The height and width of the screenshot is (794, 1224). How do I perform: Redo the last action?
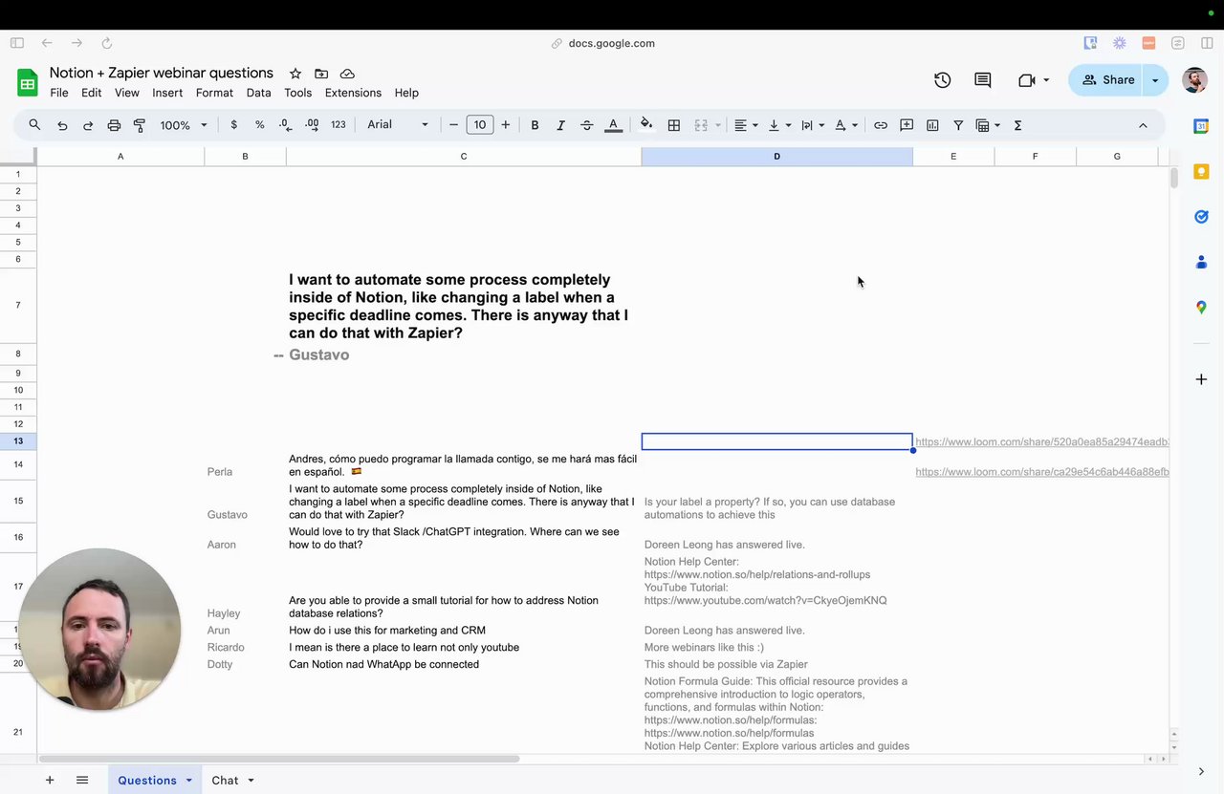click(x=88, y=125)
